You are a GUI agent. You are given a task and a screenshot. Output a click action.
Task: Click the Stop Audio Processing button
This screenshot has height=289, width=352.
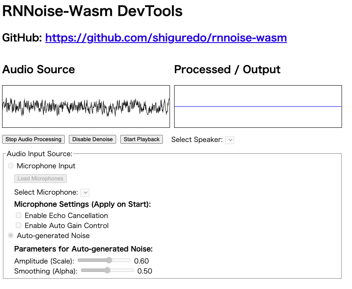[33, 139]
